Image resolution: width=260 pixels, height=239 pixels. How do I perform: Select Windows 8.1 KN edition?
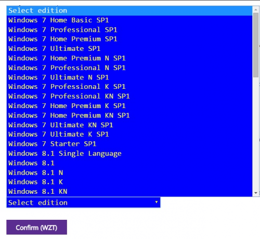[x=129, y=192]
